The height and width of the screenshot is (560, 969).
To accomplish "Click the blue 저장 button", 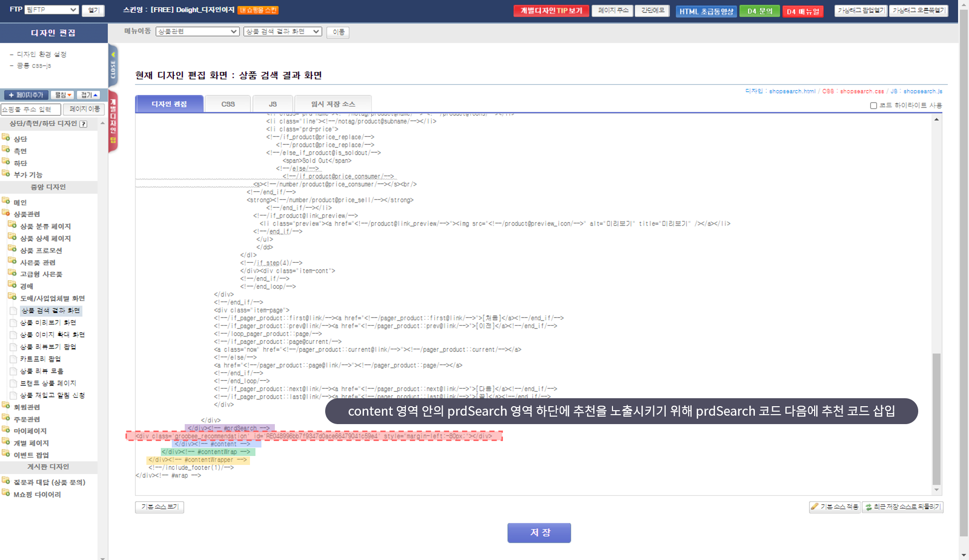I will pos(539,533).
